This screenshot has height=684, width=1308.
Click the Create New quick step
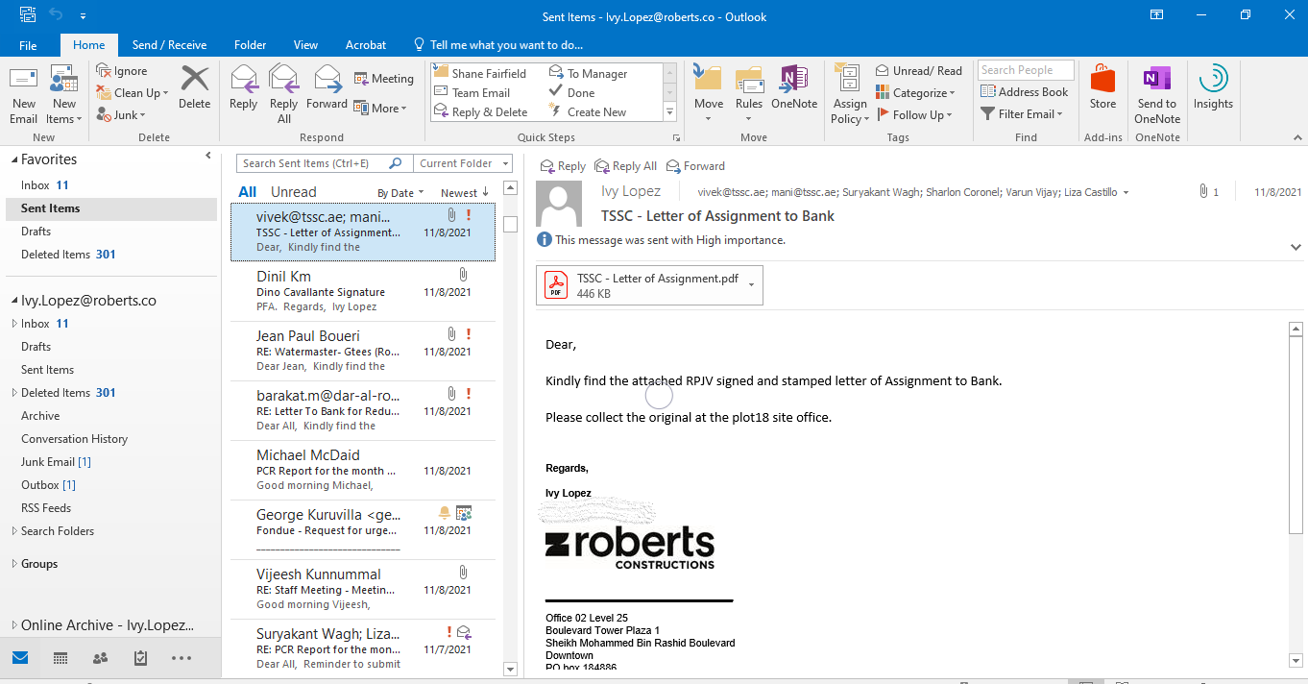click(588, 112)
